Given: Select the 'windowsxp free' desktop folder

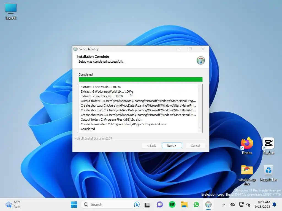Looking at the screenshot, I should (247, 175).
